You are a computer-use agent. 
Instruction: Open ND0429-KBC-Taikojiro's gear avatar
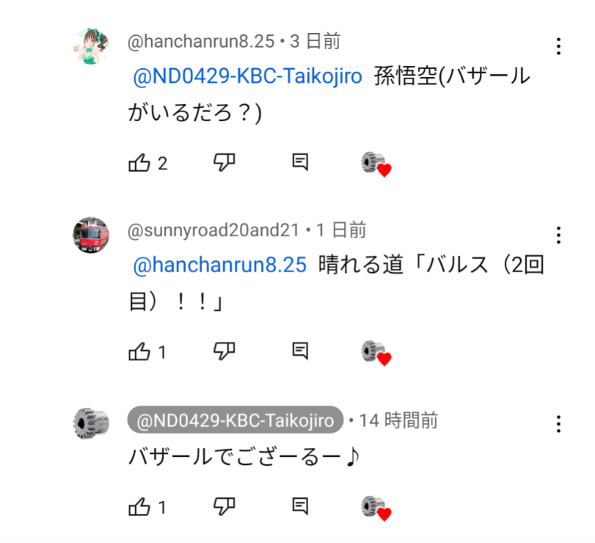pyautogui.click(x=91, y=423)
